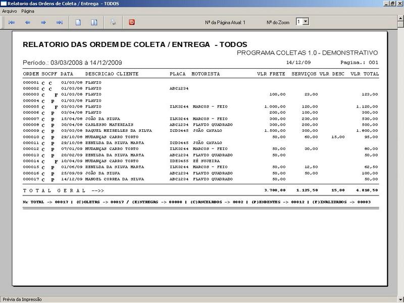Screen dimensions: 404x303
Task: Open the Nº do Zoom dropdown
Action: coord(306,22)
